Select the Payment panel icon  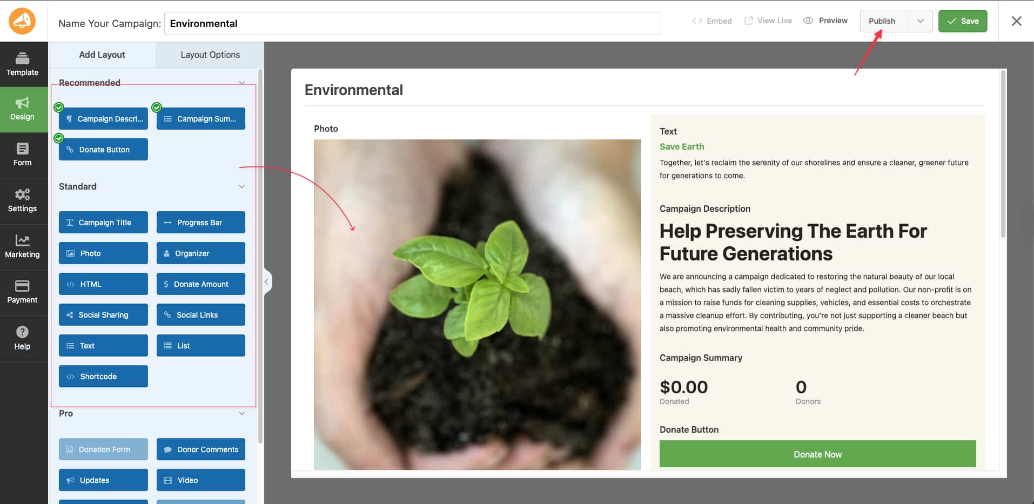pos(22,293)
